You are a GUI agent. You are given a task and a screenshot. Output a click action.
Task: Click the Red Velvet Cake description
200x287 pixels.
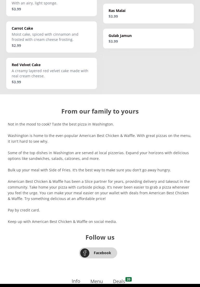(50, 73)
